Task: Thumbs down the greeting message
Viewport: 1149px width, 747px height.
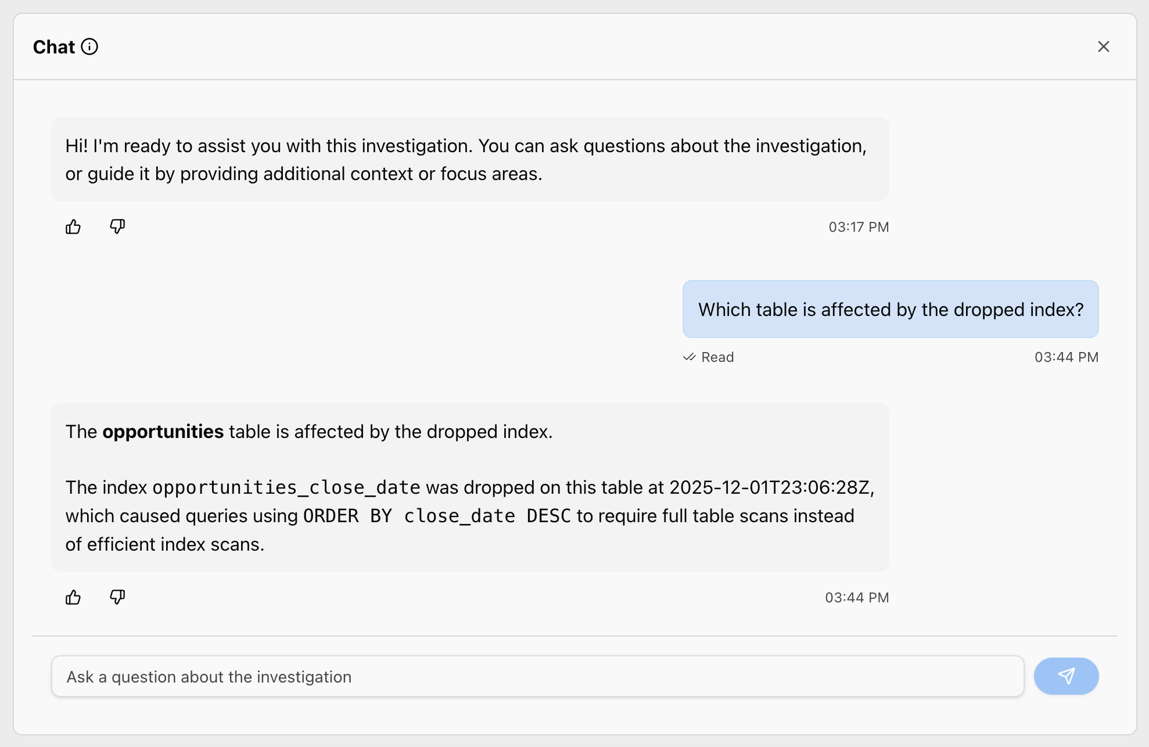Action: click(x=117, y=227)
